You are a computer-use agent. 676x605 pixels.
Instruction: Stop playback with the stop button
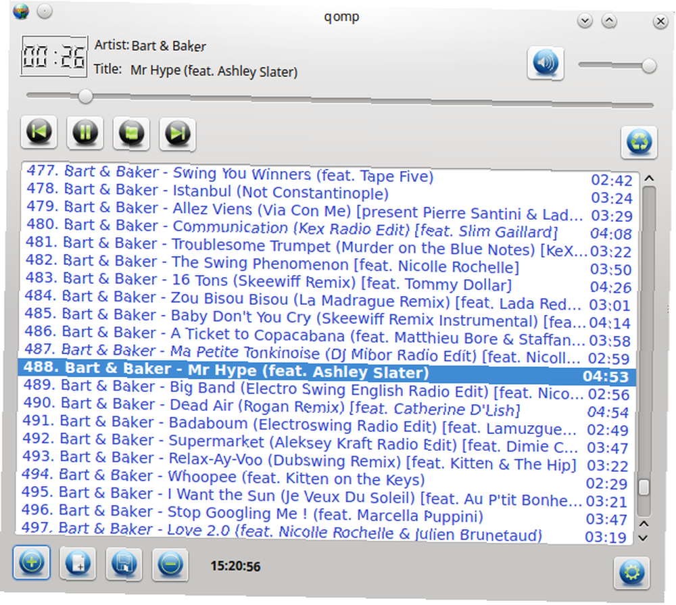tap(132, 133)
